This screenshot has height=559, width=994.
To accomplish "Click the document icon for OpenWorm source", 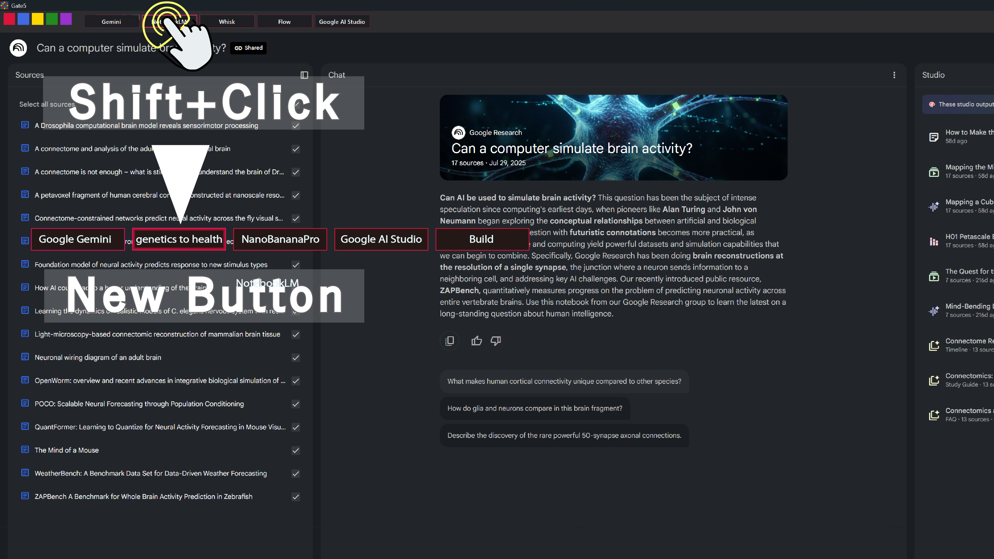I will point(25,380).
